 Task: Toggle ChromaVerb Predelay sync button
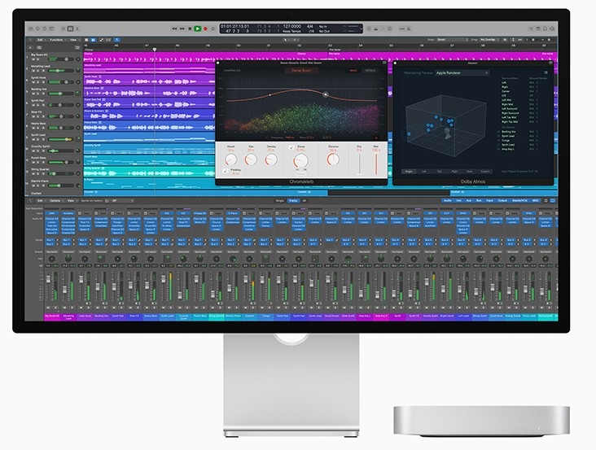[x=226, y=171]
